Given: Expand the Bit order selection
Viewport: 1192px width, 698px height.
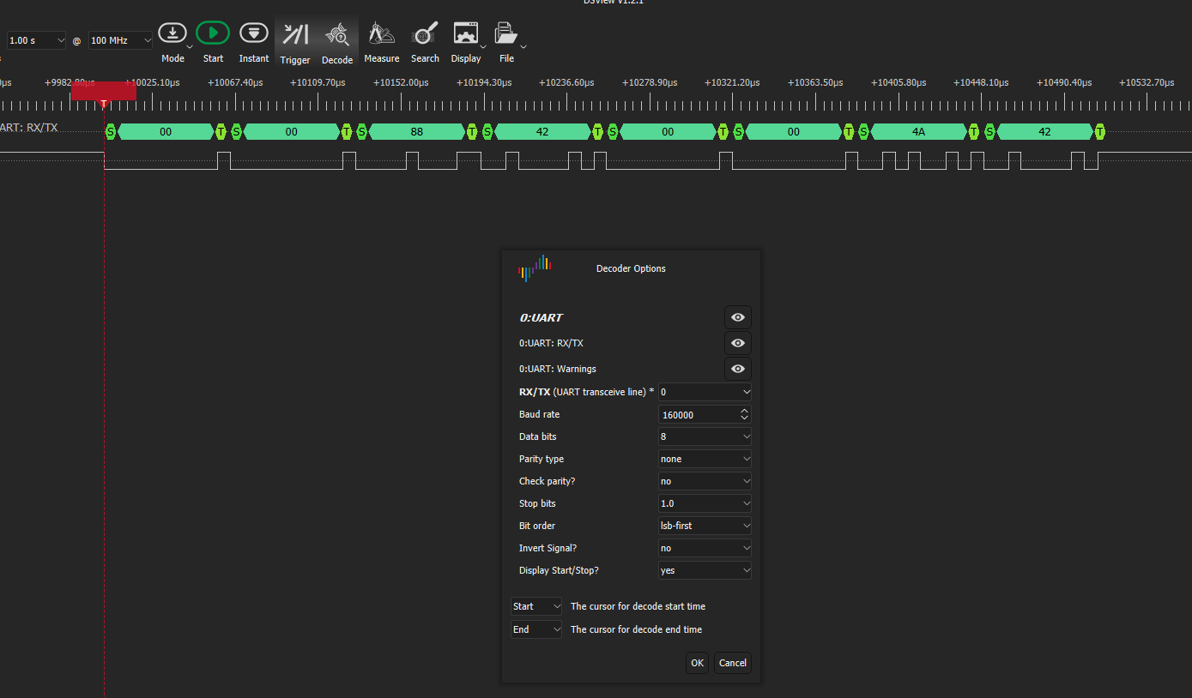Looking at the screenshot, I should (705, 526).
